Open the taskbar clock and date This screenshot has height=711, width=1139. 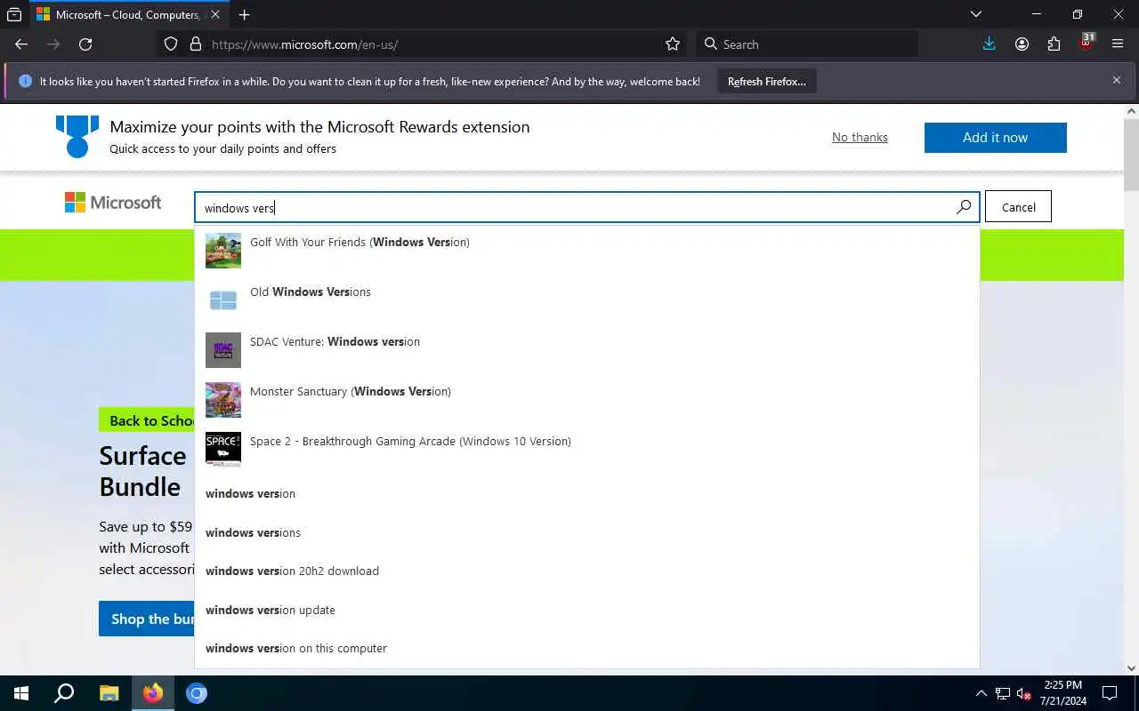point(1062,693)
